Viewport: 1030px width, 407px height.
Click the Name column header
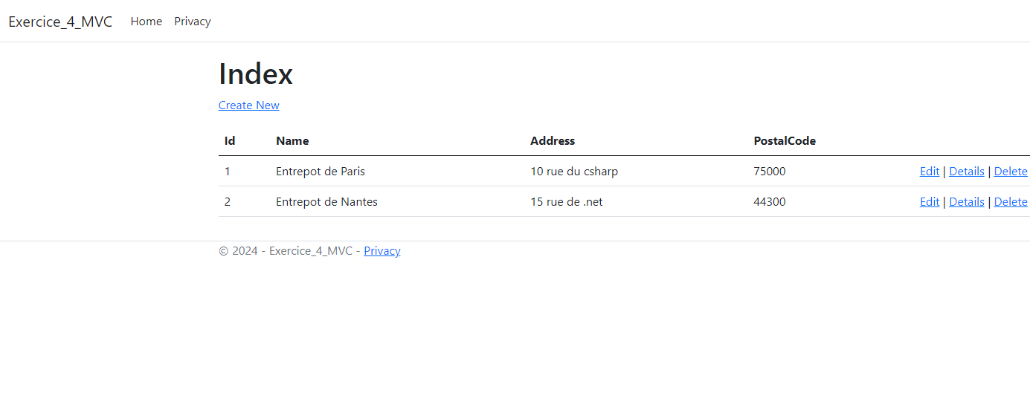pos(292,141)
